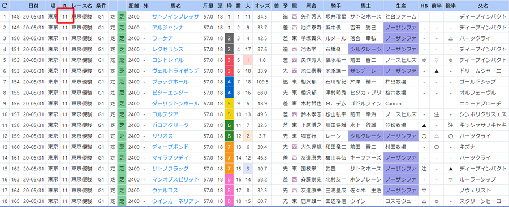The width and height of the screenshot is (509, 207).
Task: Select sire cell ドリームジャーニー
Action: 483,71
